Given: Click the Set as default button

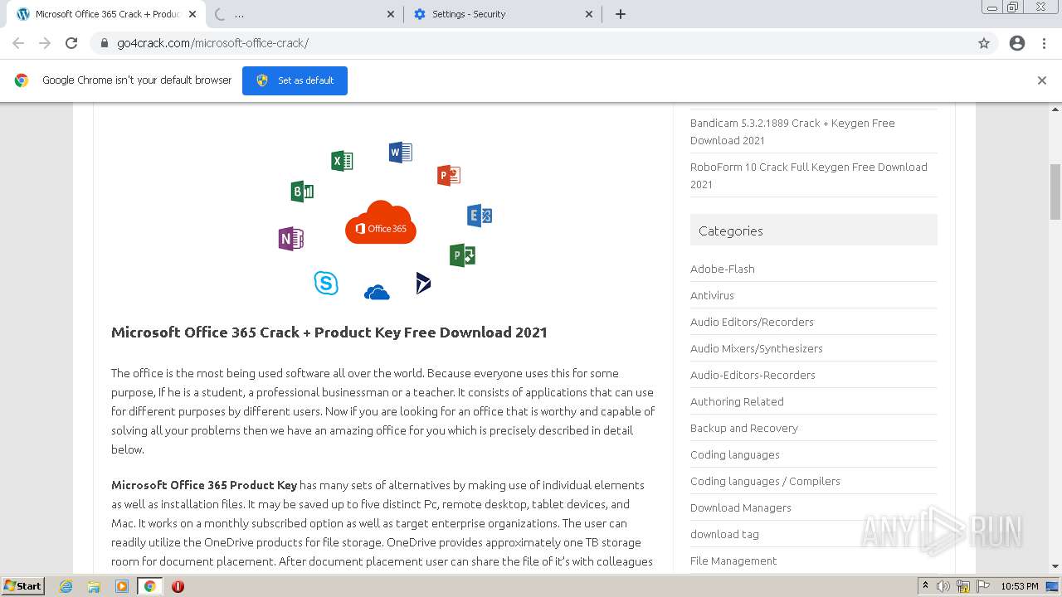Looking at the screenshot, I should click(x=295, y=80).
